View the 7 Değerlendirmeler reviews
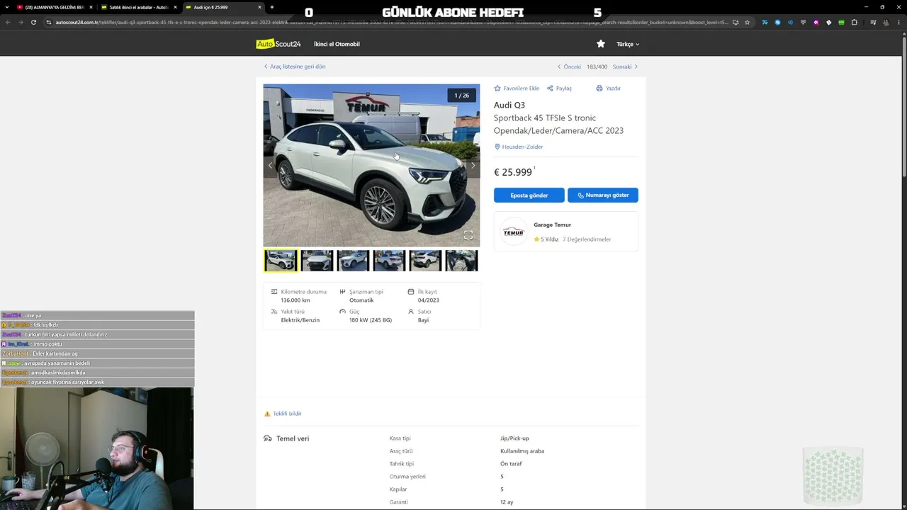 pyautogui.click(x=587, y=239)
